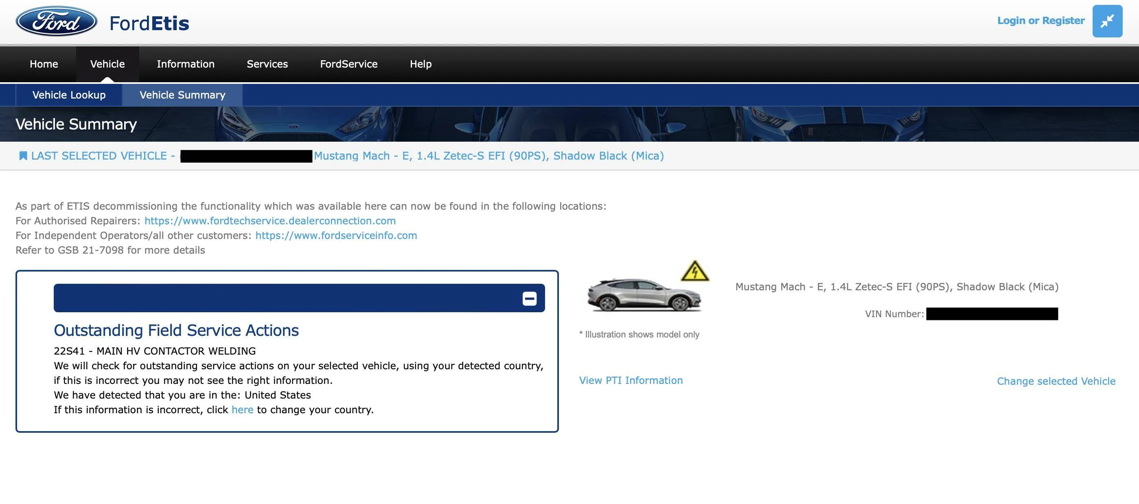Open the Home menu
1139x504 pixels.
pos(44,64)
